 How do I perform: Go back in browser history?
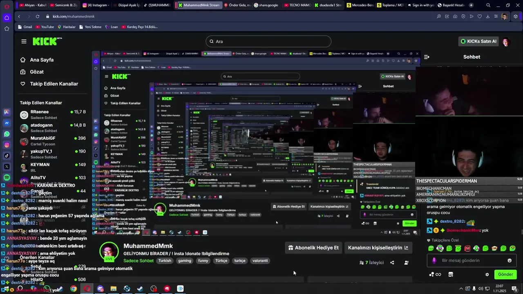(x=19, y=16)
